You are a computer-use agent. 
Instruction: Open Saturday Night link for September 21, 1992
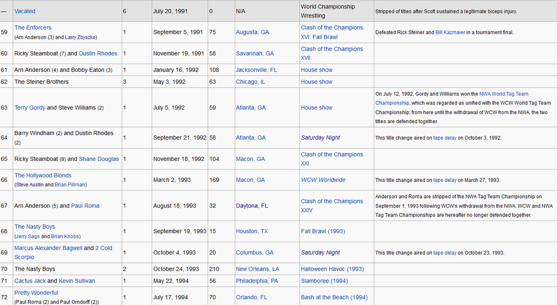(x=320, y=137)
